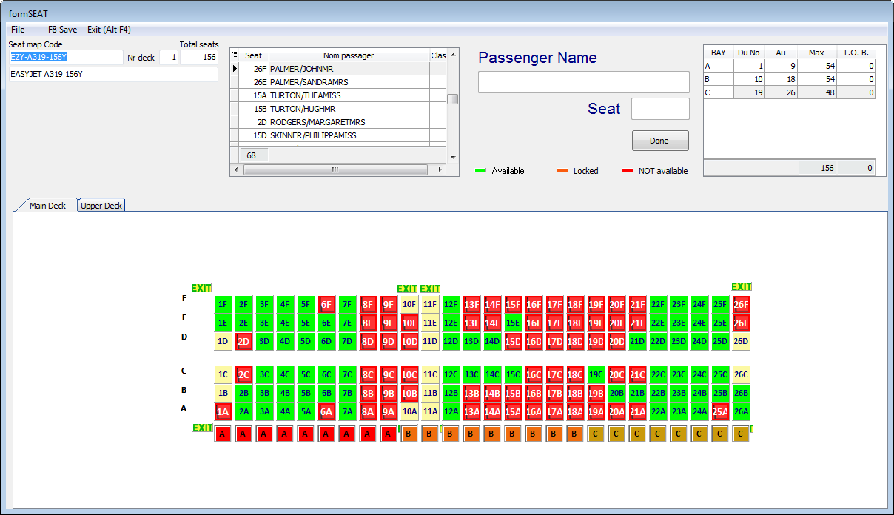894x515 pixels.
Task: Switch to the Upper Deck tab
Action: point(102,206)
